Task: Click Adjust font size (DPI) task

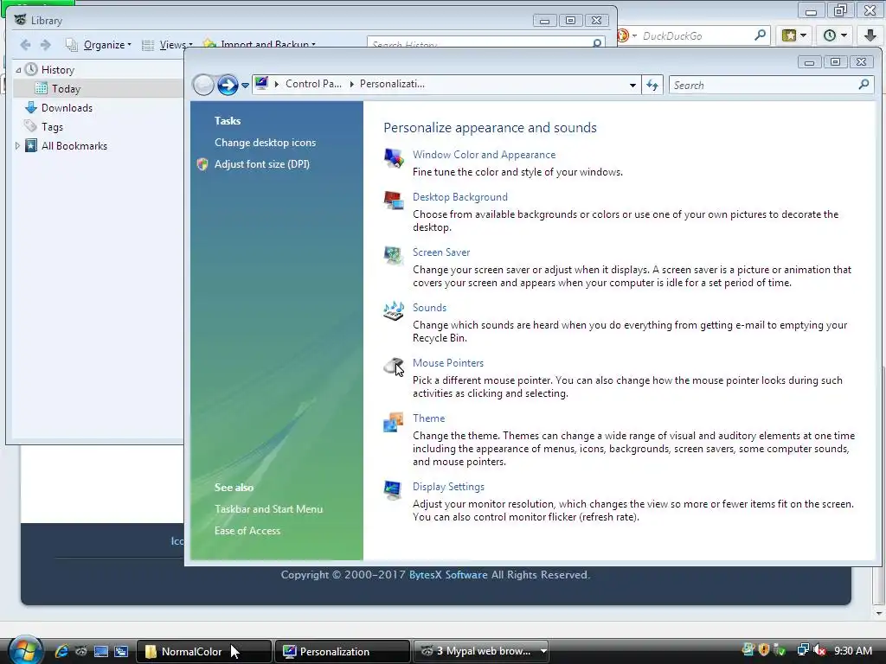Action: 262,164
